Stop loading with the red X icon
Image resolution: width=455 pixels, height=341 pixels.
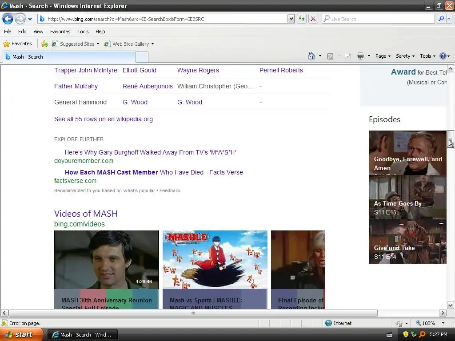pos(313,19)
